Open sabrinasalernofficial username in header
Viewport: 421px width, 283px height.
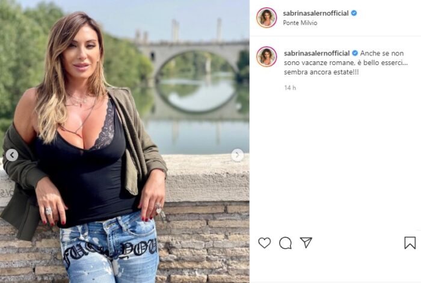pos(316,13)
